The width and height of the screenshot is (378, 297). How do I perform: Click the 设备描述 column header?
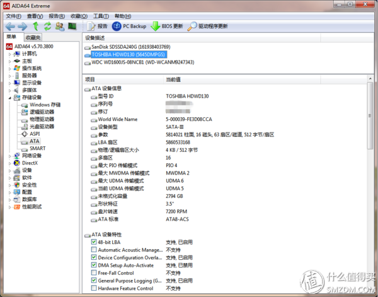pos(202,38)
